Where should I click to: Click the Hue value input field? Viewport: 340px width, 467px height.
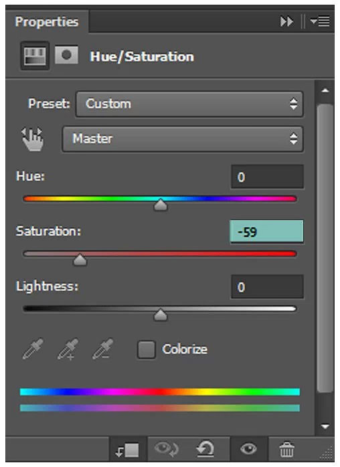[x=267, y=177]
